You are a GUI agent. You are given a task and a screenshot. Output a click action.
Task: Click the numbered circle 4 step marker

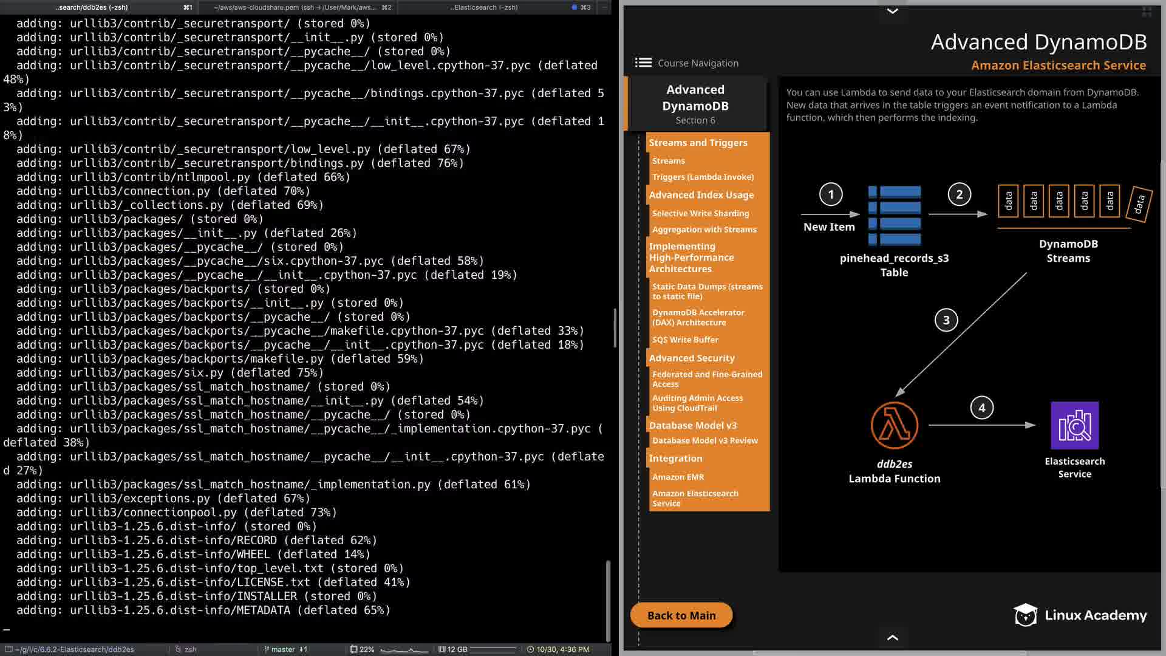pos(981,408)
